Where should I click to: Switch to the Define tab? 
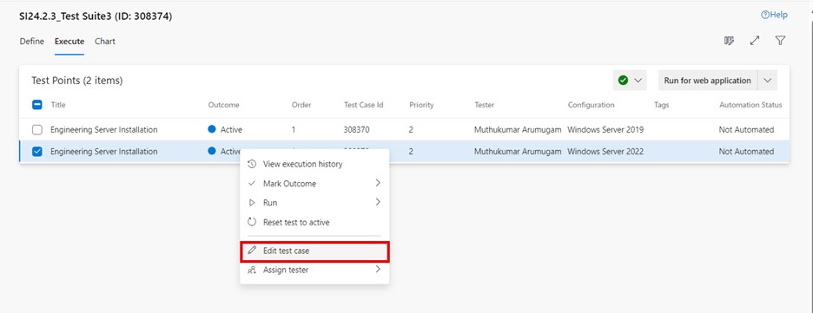(31, 42)
